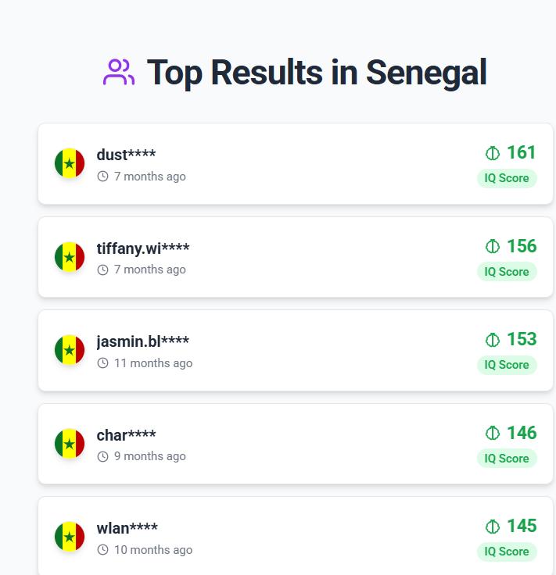Select the username dust****
Screen dimensions: 556x575
[126, 155]
